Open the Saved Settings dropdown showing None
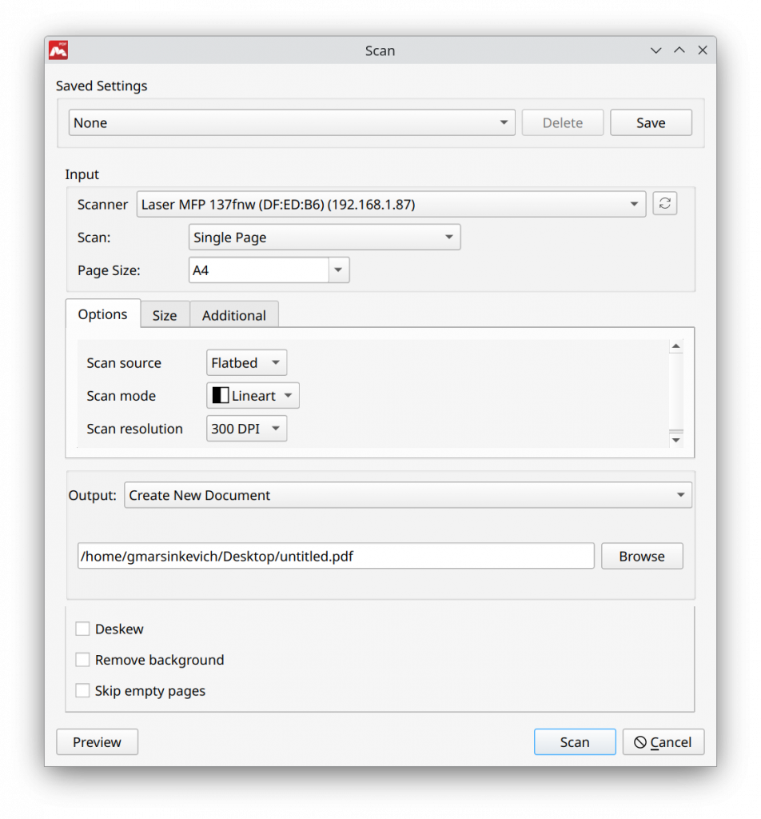The height and width of the screenshot is (819, 761). click(292, 122)
